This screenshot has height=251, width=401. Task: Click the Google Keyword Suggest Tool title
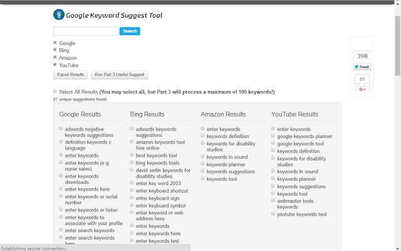[114, 15]
